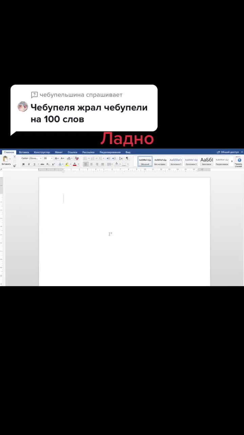Click the Clear Formatting eraser icon
Viewport: 244px width, 435px height.
(77, 158)
